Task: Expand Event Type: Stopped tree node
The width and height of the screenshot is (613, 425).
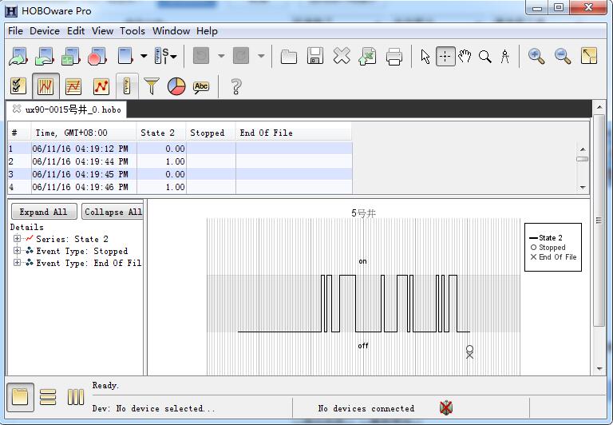Action: click(x=18, y=251)
